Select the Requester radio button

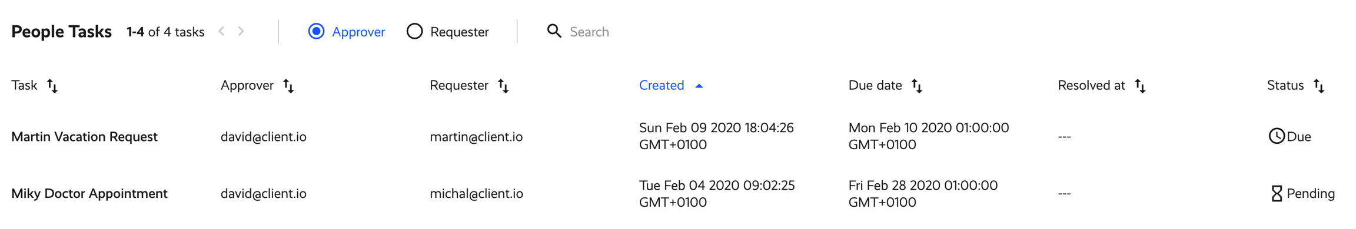415,31
